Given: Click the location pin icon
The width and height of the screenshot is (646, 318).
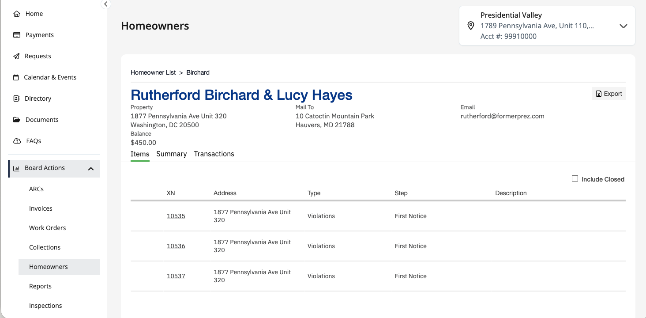Looking at the screenshot, I should point(471,26).
